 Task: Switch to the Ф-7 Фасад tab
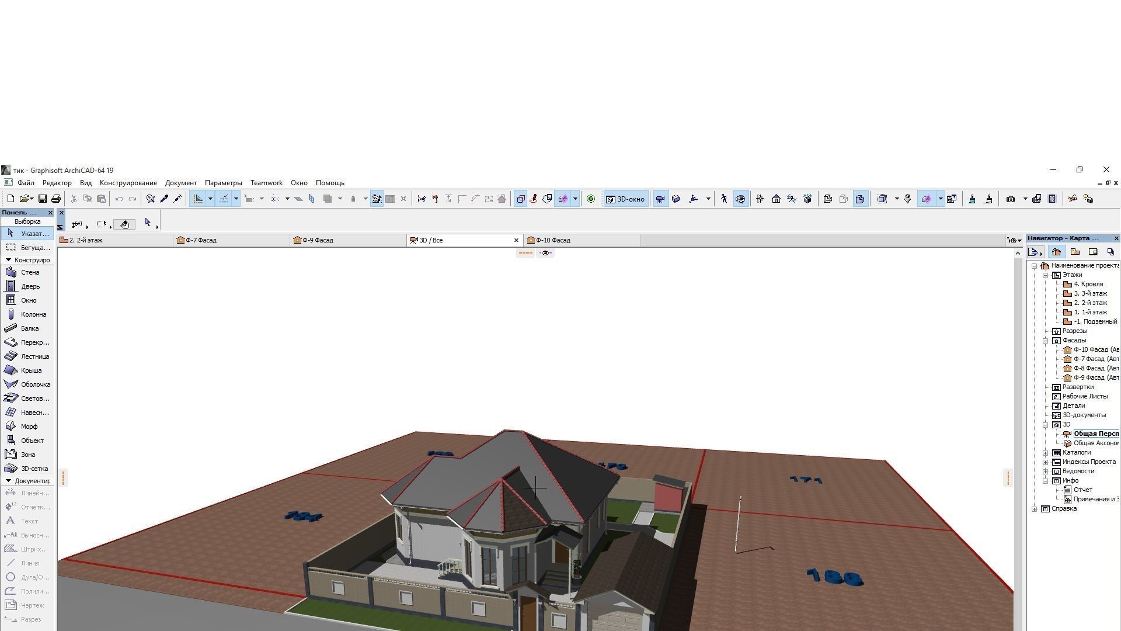pos(232,240)
